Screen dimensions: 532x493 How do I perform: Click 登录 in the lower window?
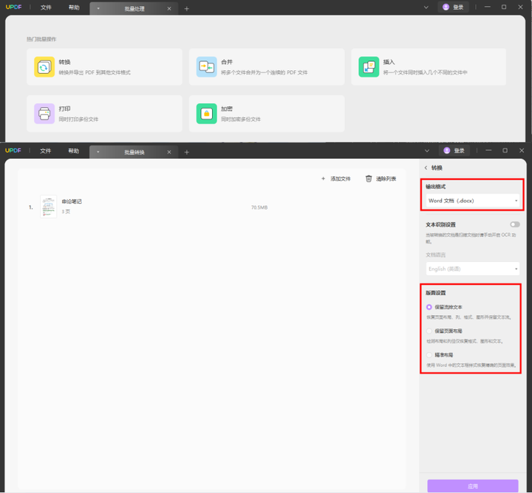tap(459, 151)
